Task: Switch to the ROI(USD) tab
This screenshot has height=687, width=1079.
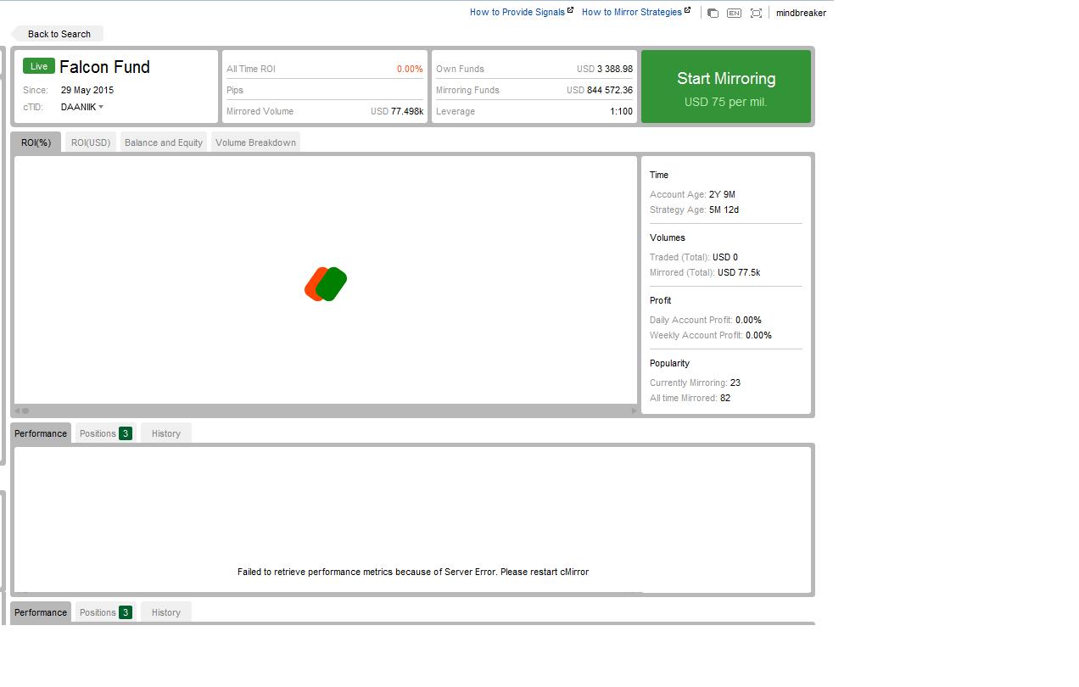Action: (91, 142)
